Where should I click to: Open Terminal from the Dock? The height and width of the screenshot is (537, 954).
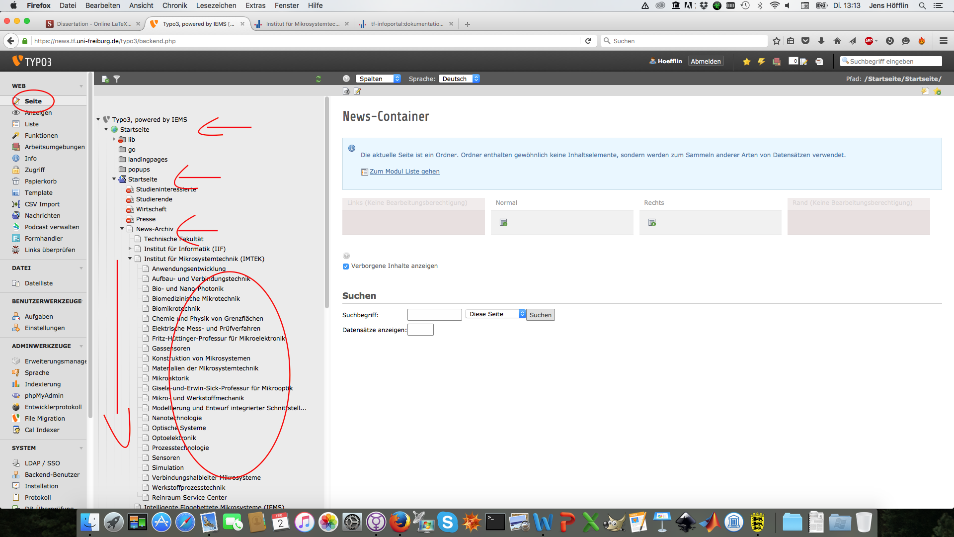pos(495,523)
